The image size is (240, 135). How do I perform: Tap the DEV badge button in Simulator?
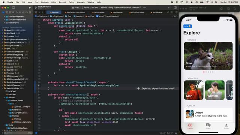(x=187, y=26)
